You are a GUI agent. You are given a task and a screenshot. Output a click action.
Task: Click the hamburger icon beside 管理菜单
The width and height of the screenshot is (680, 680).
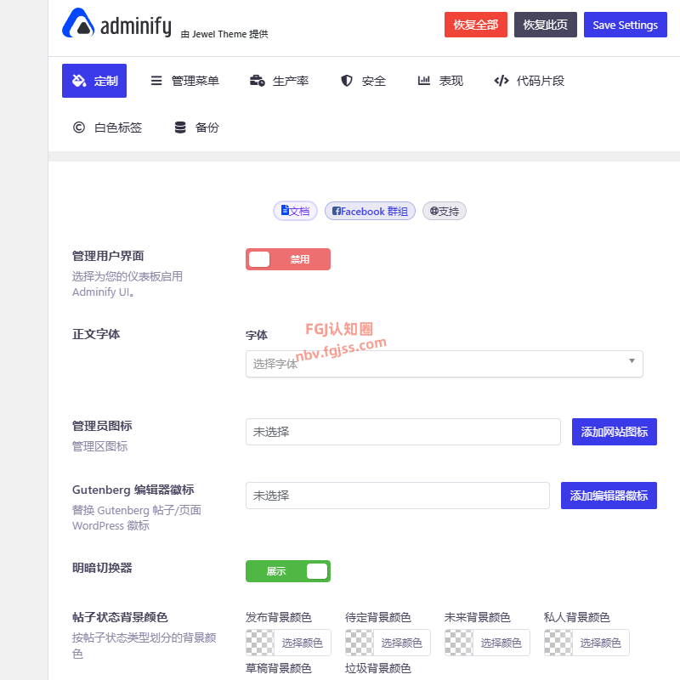coord(156,81)
